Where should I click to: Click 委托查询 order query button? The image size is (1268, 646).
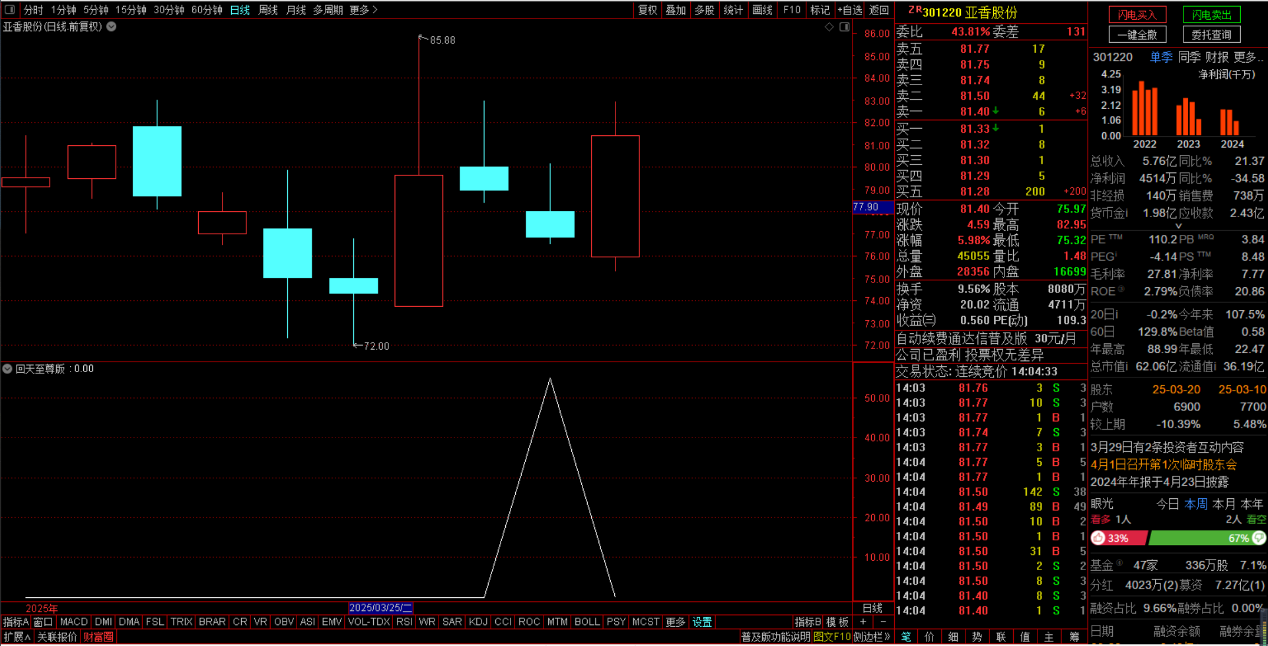click(1212, 34)
